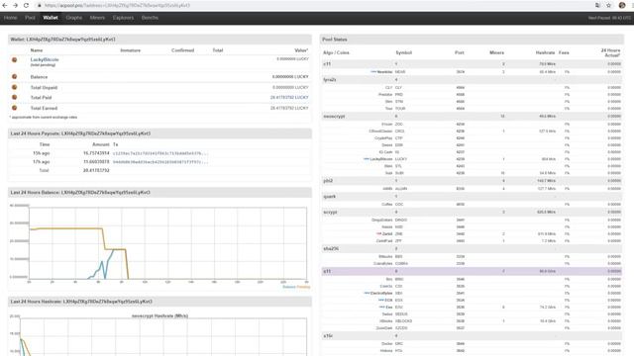
Task: Click the Immature column header
Action: point(130,50)
